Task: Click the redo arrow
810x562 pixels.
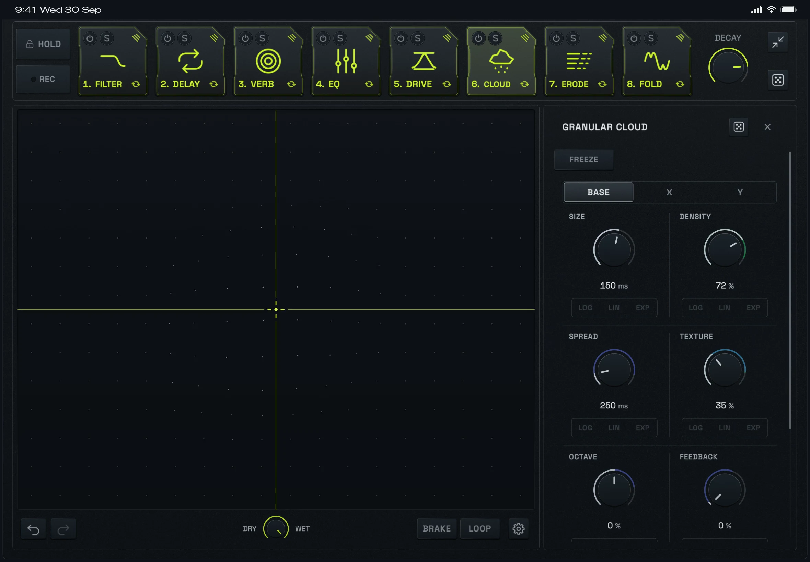Action: [x=63, y=529]
